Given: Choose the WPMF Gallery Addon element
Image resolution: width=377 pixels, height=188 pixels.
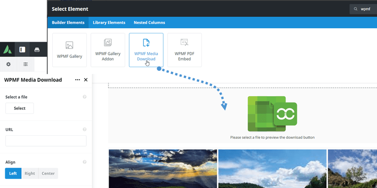Looking at the screenshot, I should (108, 50).
